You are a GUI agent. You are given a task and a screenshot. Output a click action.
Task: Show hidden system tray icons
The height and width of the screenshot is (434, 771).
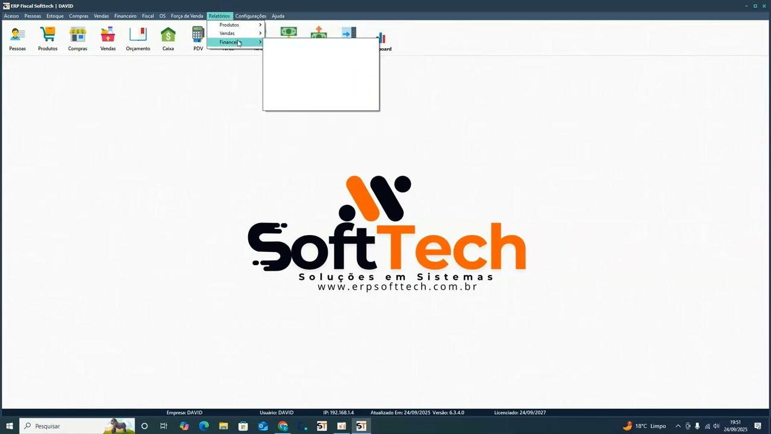678,426
